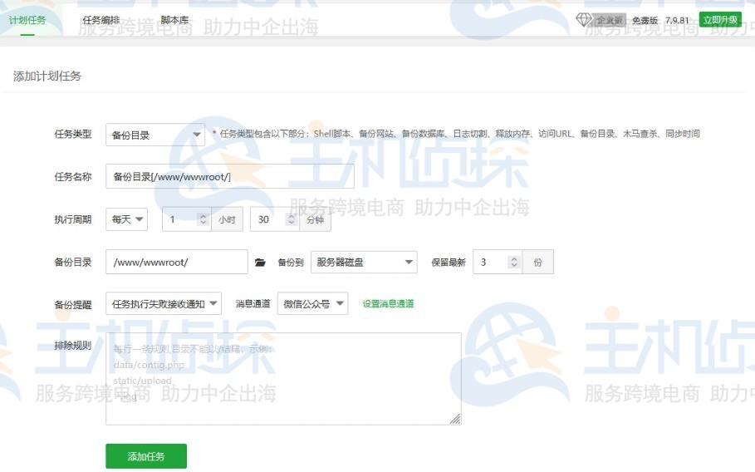Open the 任务类型 dropdown
Image resolution: width=755 pixels, height=472 pixels.
155,135
